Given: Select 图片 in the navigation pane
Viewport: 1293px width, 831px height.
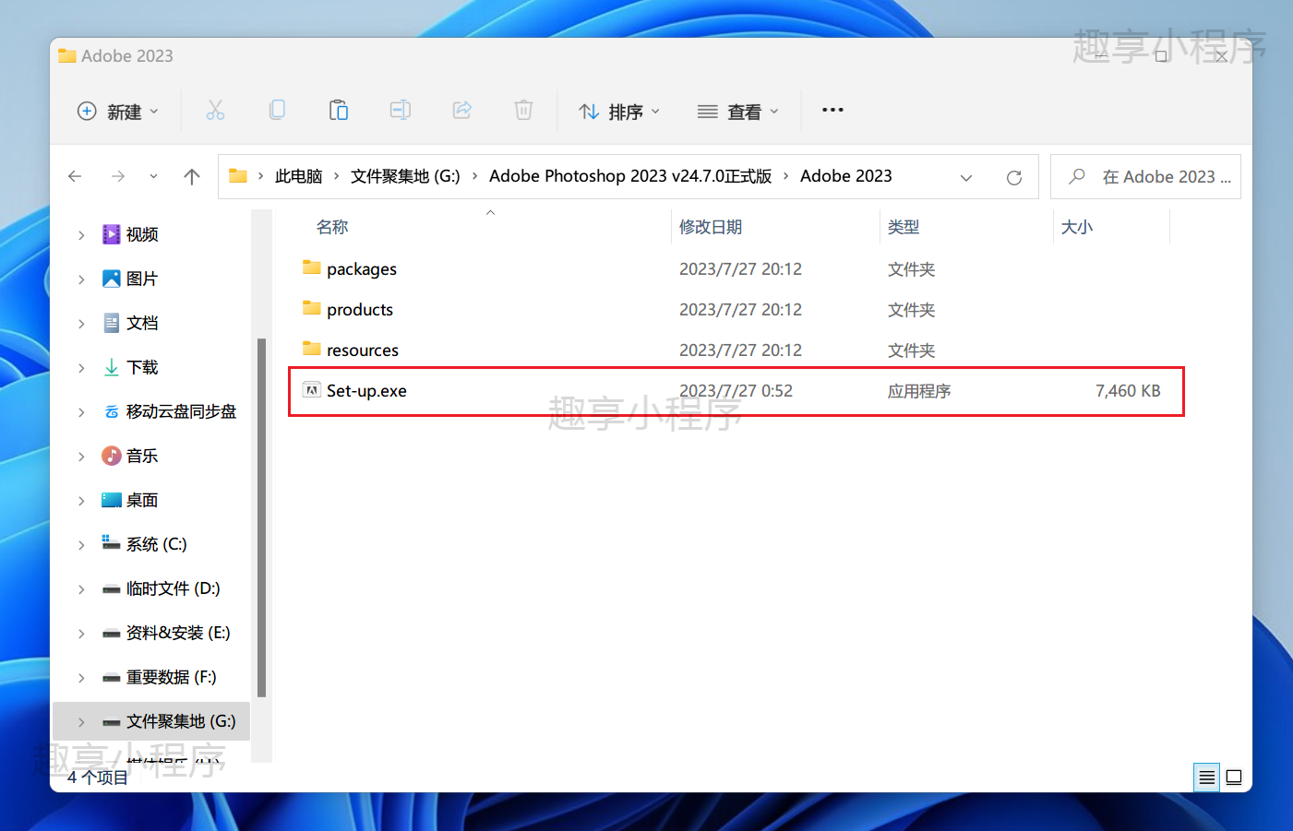Looking at the screenshot, I should (142, 279).
